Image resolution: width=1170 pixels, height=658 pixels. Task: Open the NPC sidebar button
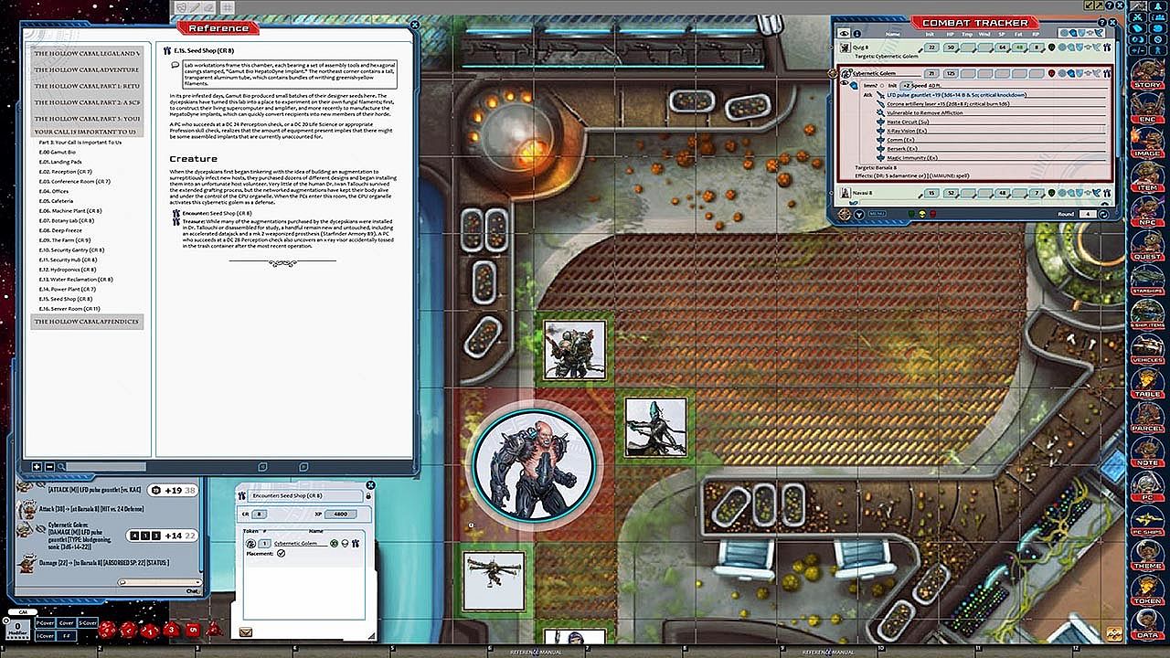point(1147,210)
